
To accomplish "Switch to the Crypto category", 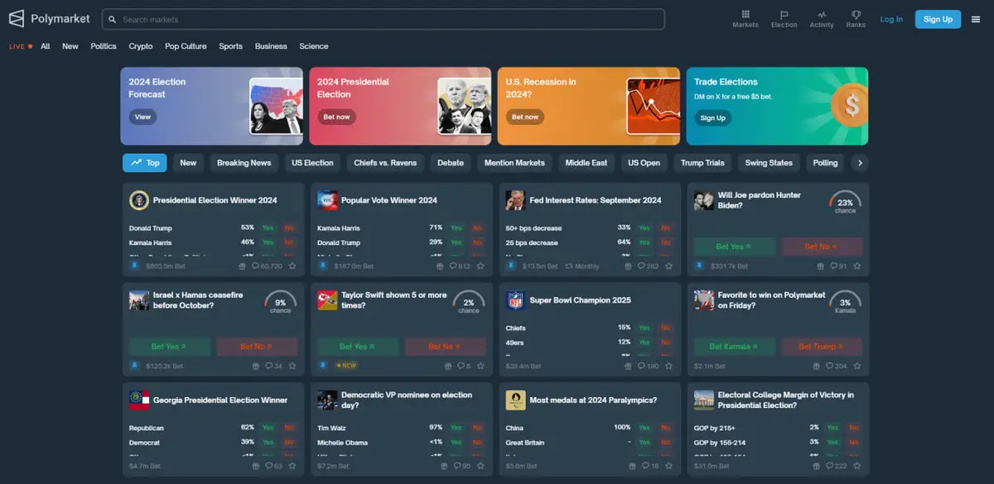I will click(141, 46).
